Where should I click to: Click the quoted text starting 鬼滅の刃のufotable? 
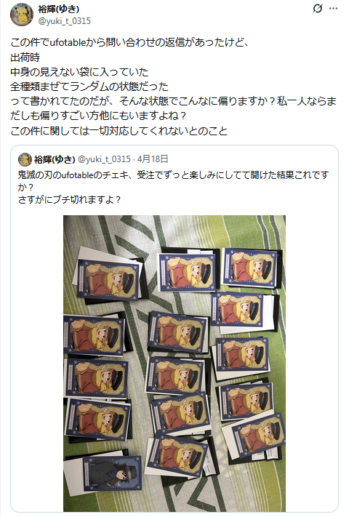pyautogui.click(x=173, y=181)
